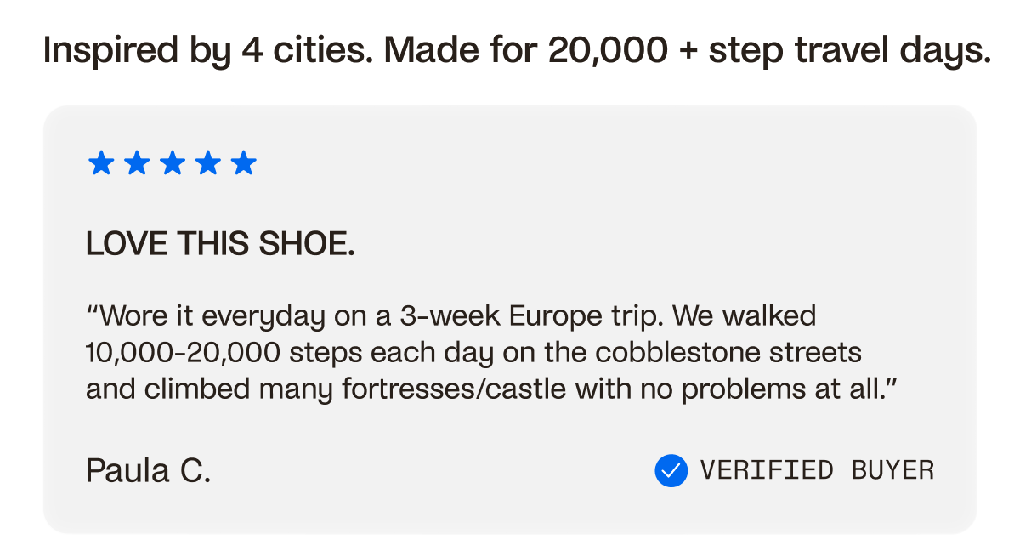The height and width of the screenshot is (551, 1020).
Task: Open reviewer name Paula C.
Action: tap(148, 470)
